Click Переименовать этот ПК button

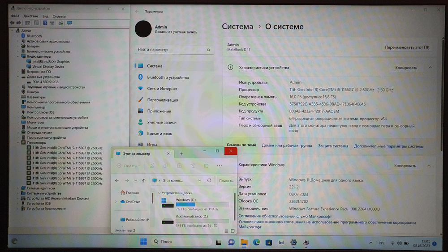coord(407,47)
